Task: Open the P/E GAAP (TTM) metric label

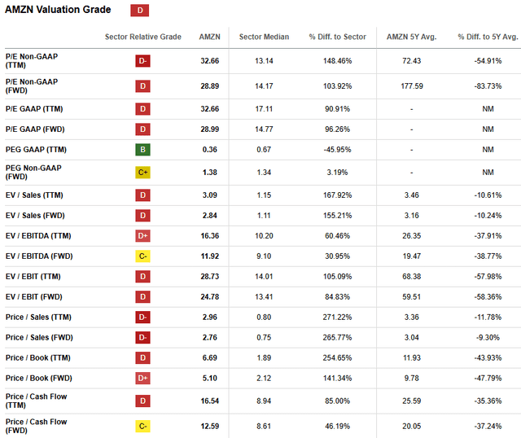Action: pos(34,109)
